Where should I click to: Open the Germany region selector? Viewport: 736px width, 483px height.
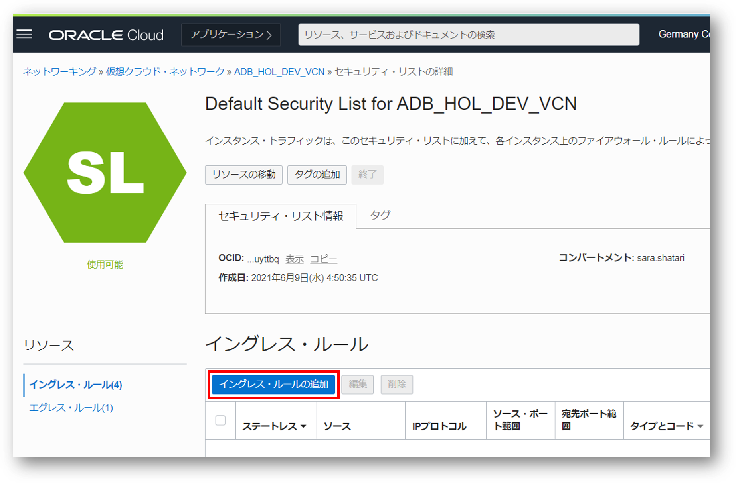click(683, 35)
